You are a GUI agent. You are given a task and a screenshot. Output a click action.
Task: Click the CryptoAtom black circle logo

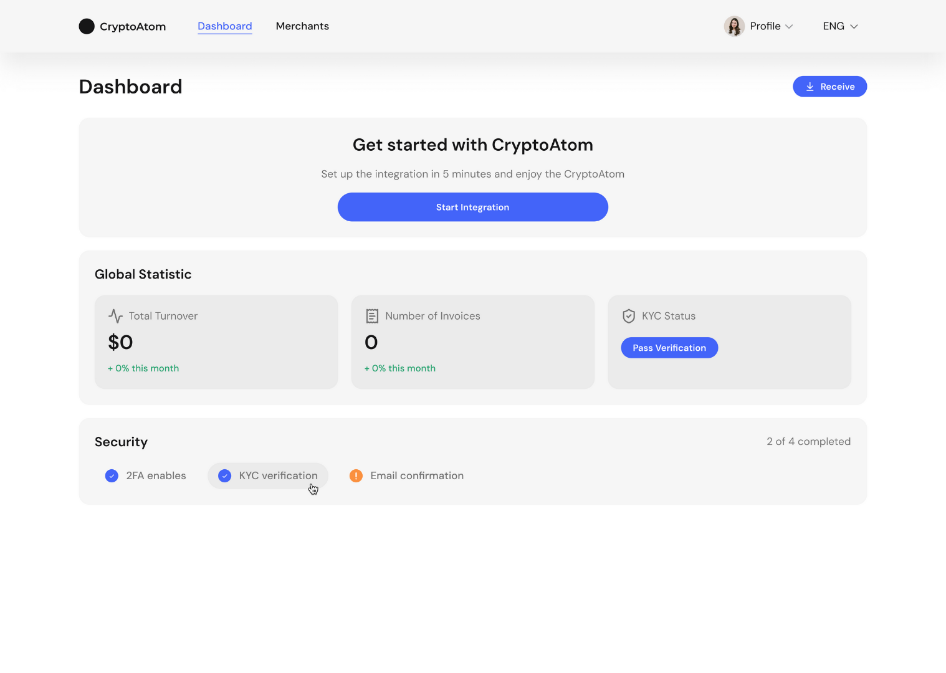pyautogui.click(x=87, y=26)
